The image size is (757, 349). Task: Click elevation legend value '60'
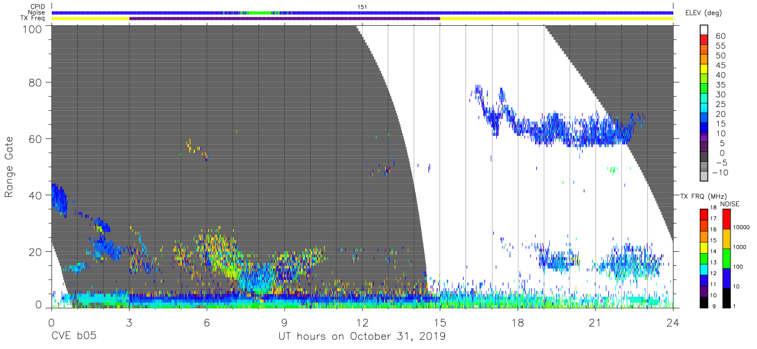pos(719,36)
